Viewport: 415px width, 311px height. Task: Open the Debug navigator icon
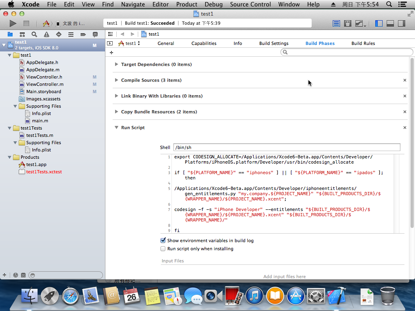click(x=71, y=34)
